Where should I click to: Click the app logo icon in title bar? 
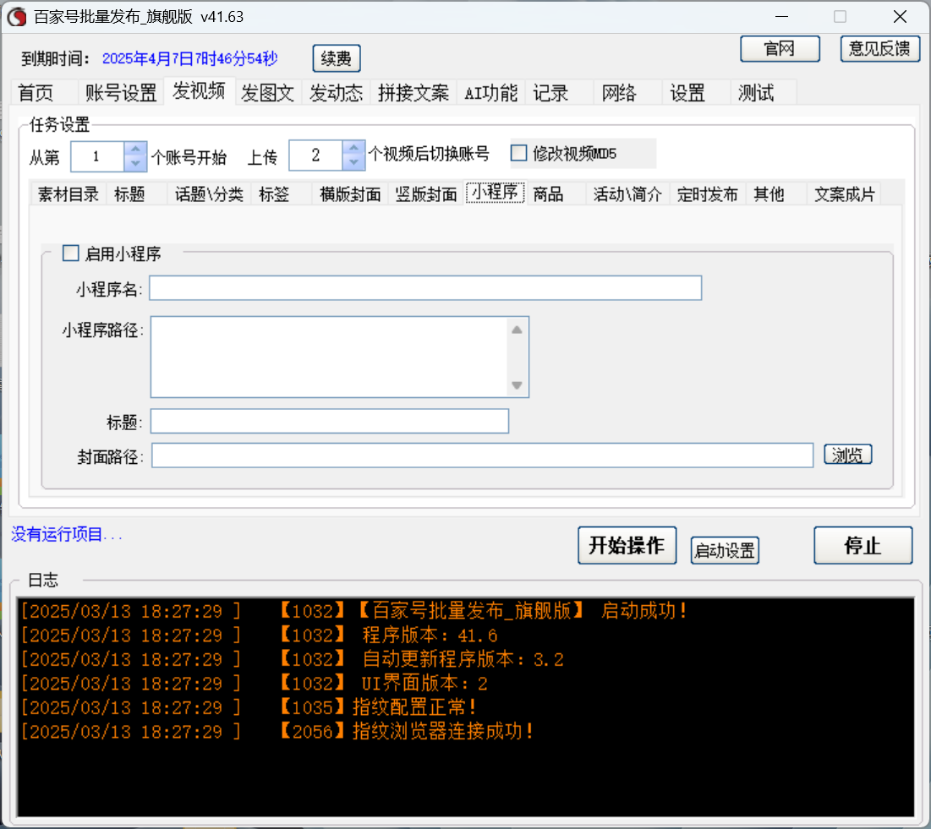click(x=17, y=17)
